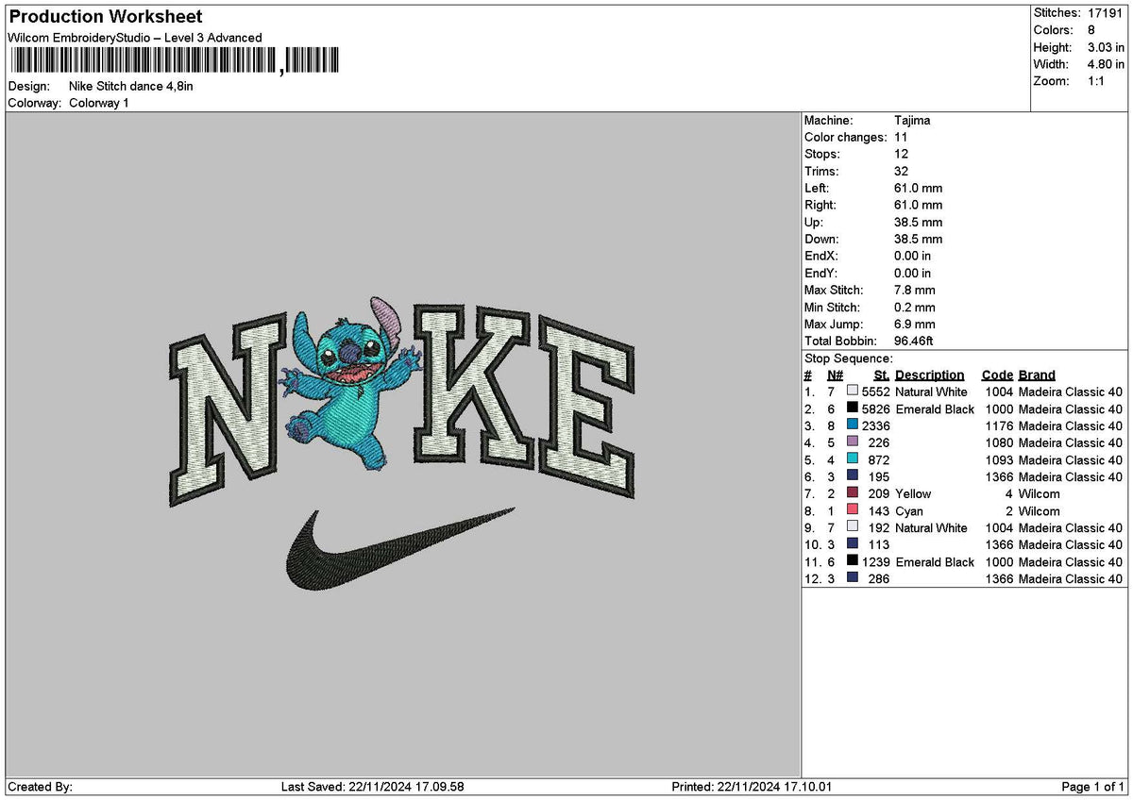Click 'Printed: 22/11/2024 17.10.01' footer text
1133x800 pixels.
[x=752, y=787]
